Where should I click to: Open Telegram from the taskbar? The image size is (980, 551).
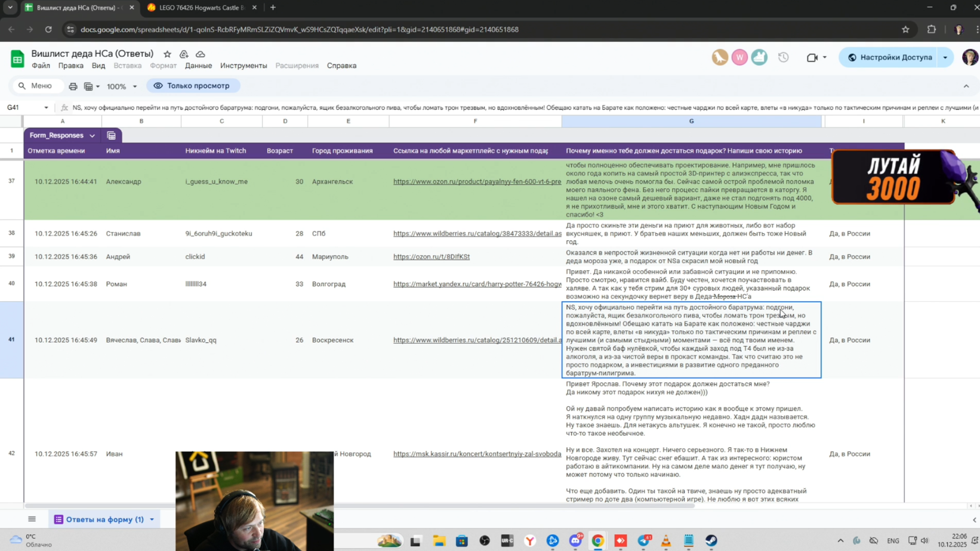[x=644, y=541]
